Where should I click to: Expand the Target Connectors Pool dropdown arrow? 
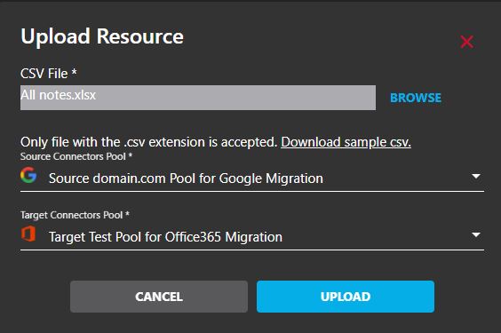(476, 235)
